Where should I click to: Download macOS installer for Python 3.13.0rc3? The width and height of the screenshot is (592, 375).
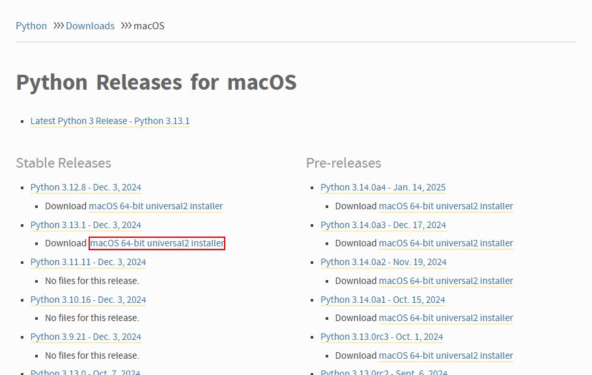point(445,356)
